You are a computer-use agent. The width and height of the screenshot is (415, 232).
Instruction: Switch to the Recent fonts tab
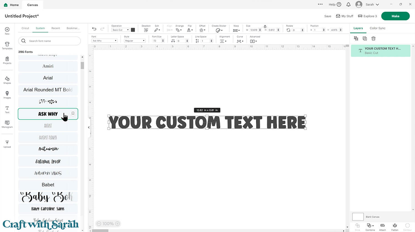pyautogui.click(x=56, y=28)
